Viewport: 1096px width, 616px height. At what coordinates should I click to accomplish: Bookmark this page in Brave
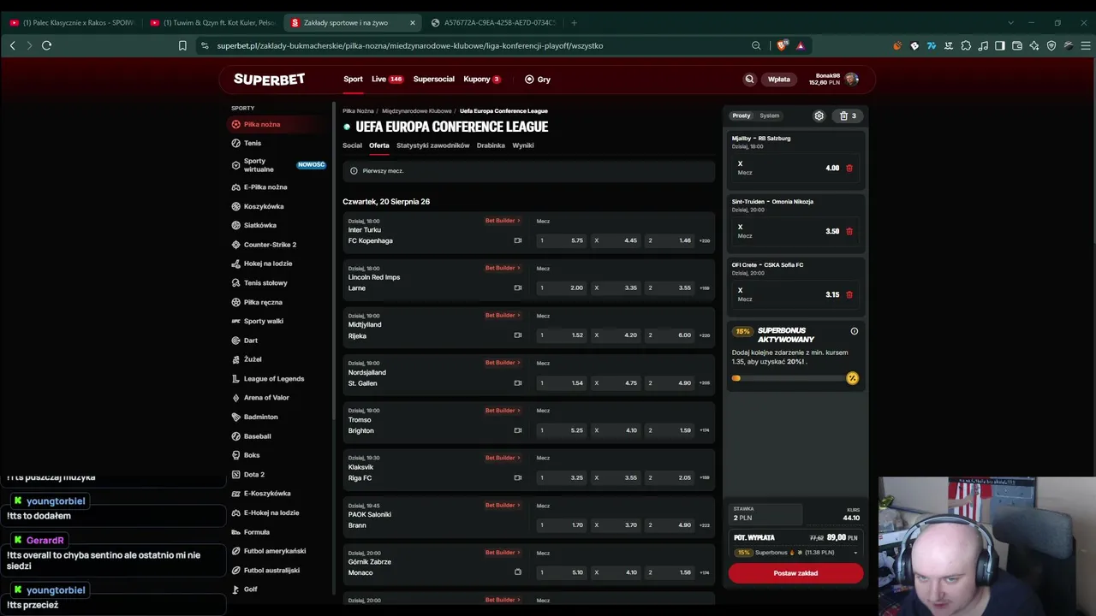coord(182,45)
